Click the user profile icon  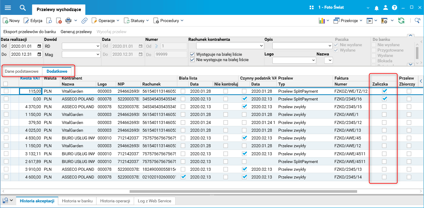tap(385, 7)
